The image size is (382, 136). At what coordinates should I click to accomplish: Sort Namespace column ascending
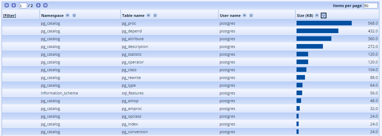click(x=68, y=16)
